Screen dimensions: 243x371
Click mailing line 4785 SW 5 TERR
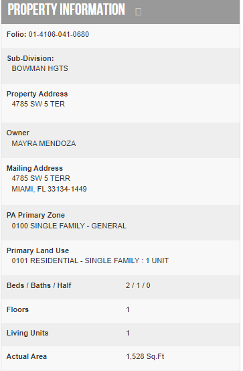(41, 178)
